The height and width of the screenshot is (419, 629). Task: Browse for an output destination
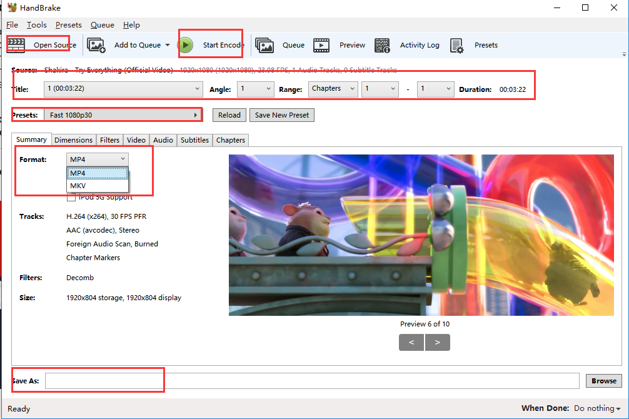(603, 380)
